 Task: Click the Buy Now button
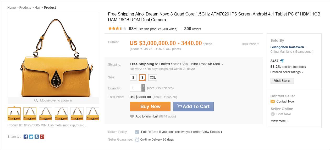[150, 106]
